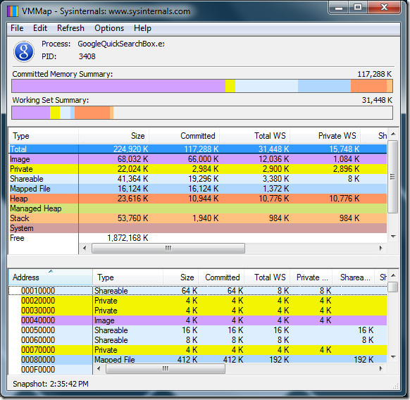Click the details list scroll up arrow
410x400 pixels.
[393, 275]
